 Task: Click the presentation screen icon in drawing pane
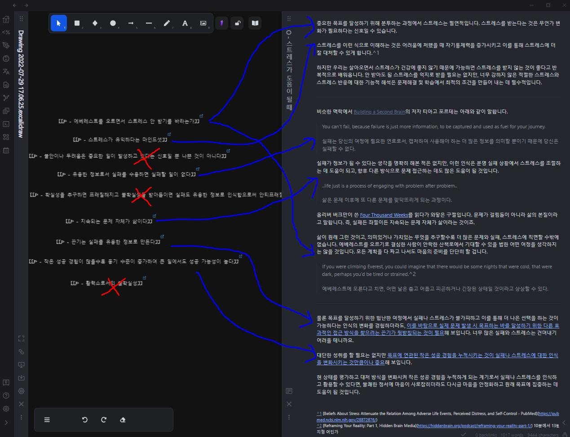click(21, 365)
